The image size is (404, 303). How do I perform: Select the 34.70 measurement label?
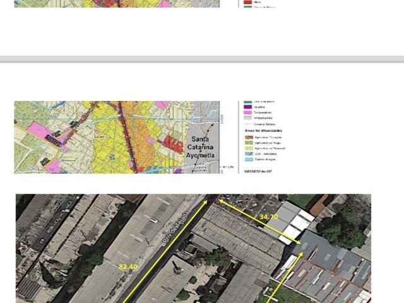[269, 217]
